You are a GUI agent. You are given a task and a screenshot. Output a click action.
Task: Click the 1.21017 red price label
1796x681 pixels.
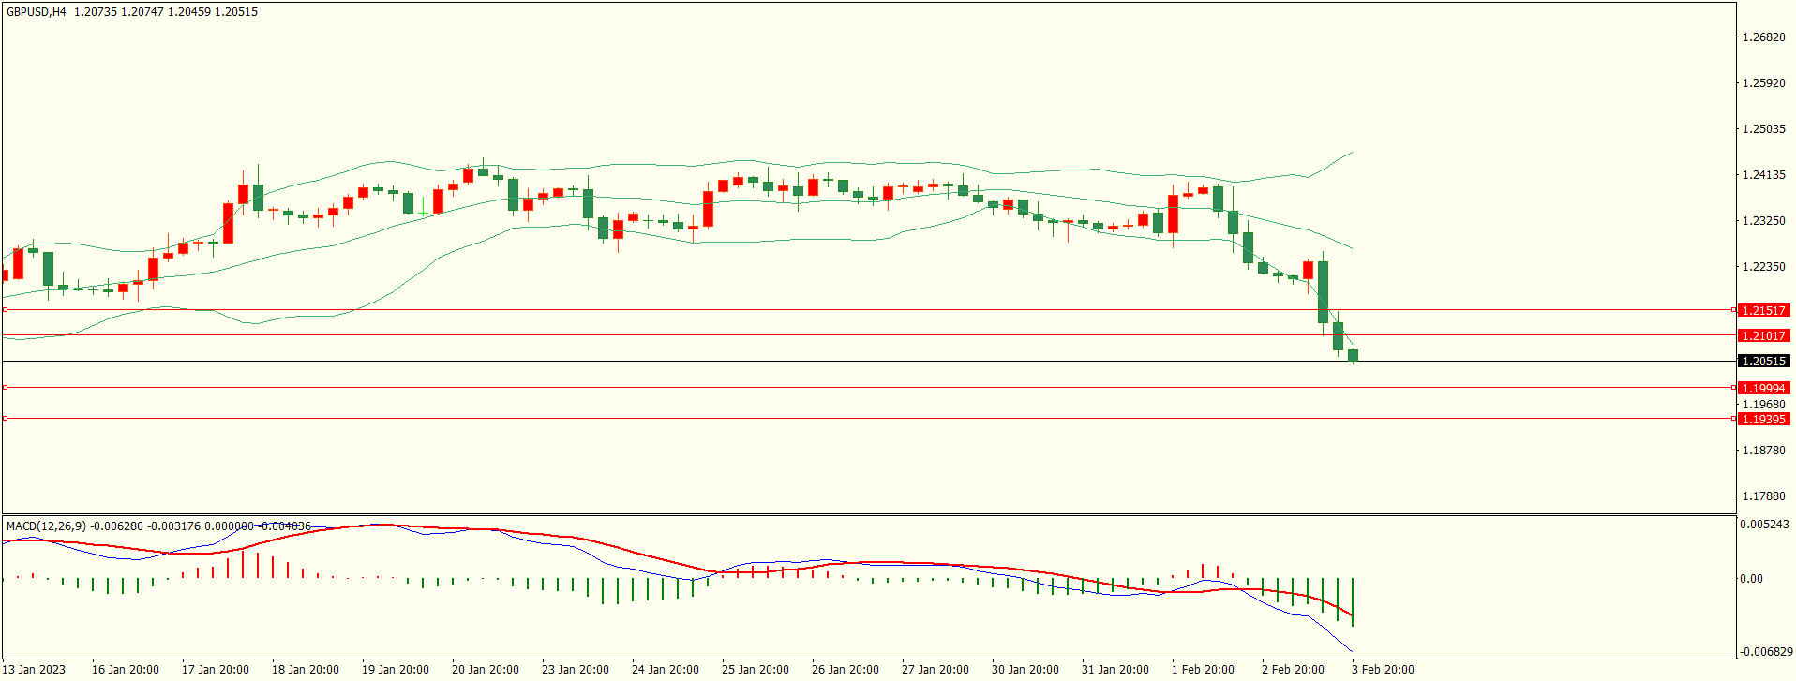pos(1762,335)
